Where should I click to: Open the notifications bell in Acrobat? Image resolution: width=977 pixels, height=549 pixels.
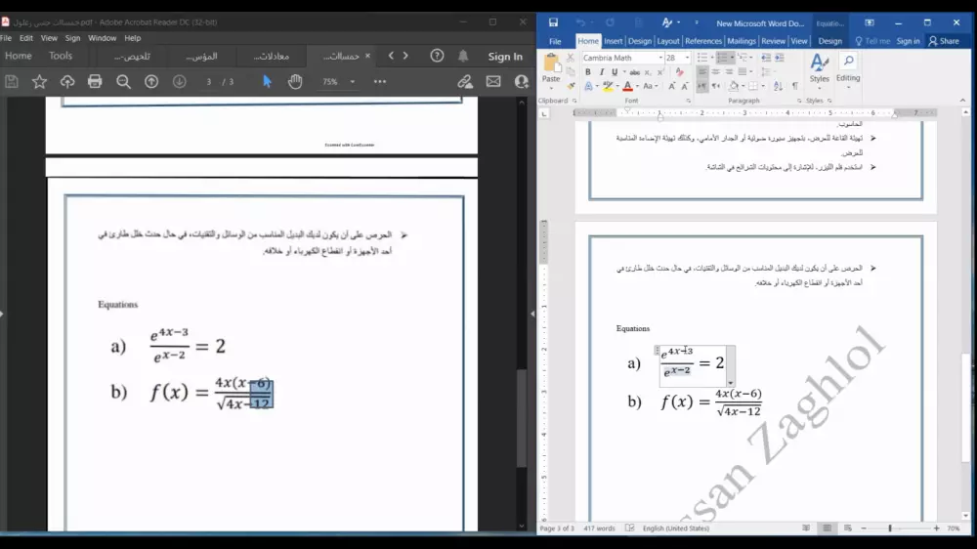(463, 56)
